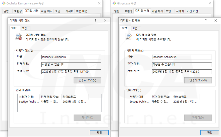Viewport: 221px width, 137px height.
Task: Click signing time field showing 4:17:09
Action: pyautogui.click(x=71, y=72)
